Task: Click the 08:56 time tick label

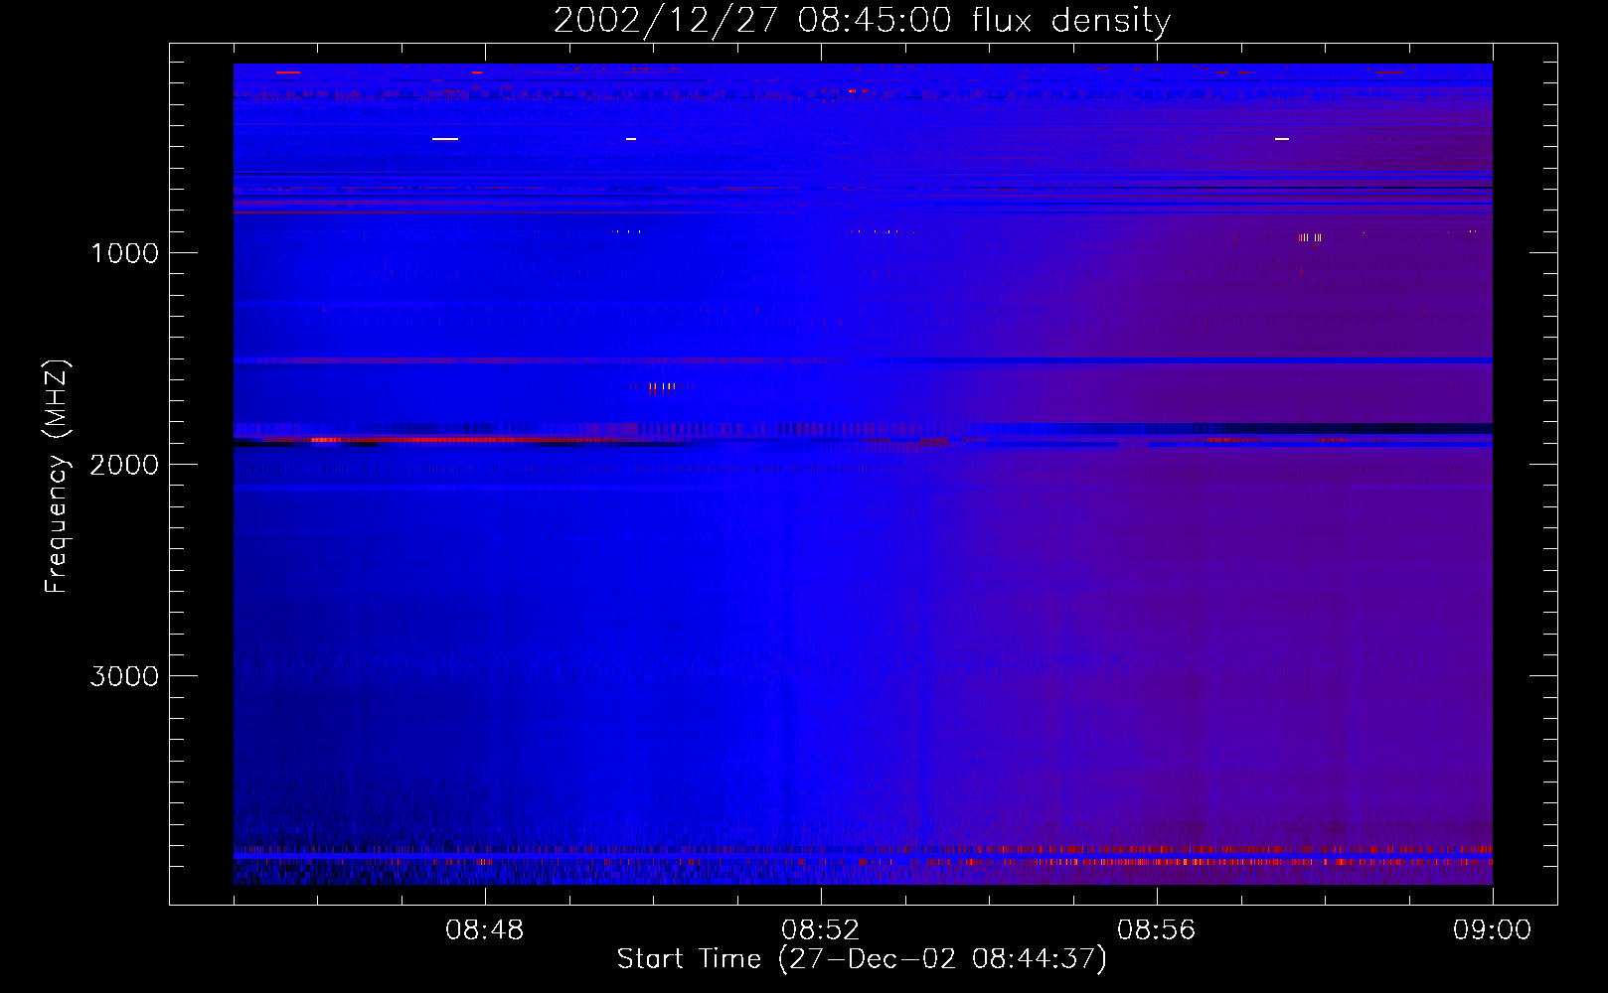Action: coord(1157,930)
